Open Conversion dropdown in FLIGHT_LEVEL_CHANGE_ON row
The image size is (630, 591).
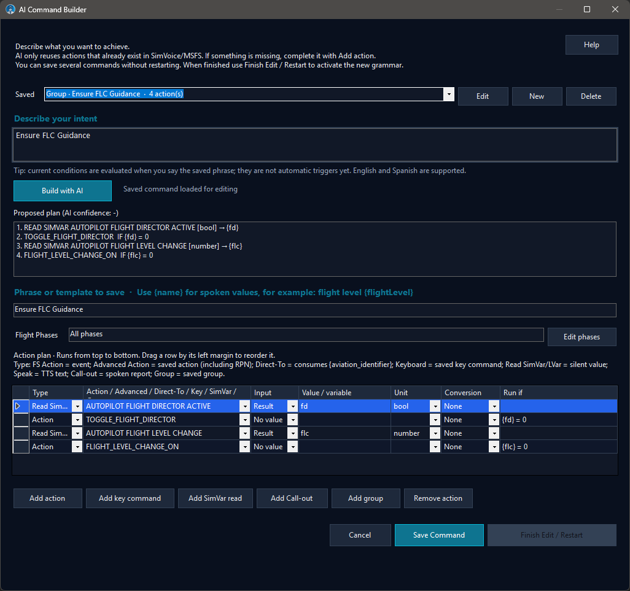click(494, 447)
